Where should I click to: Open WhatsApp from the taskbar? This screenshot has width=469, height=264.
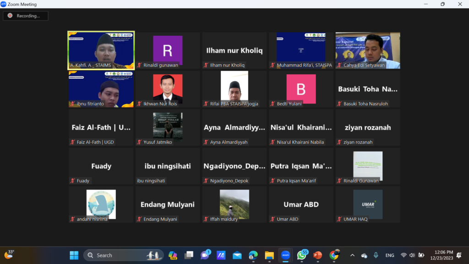point(301,255)
